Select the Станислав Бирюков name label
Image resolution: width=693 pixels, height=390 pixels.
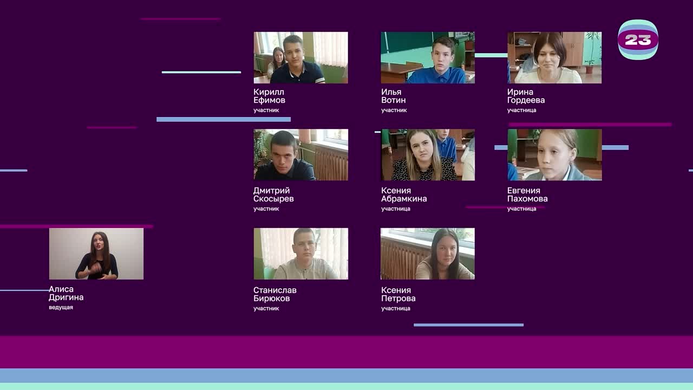pos(275,294)
